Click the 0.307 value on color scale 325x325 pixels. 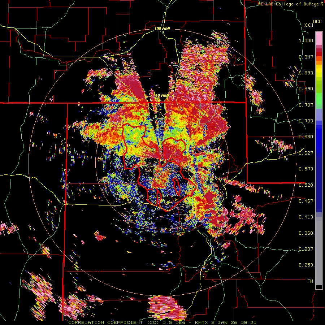tap(306, 249)
